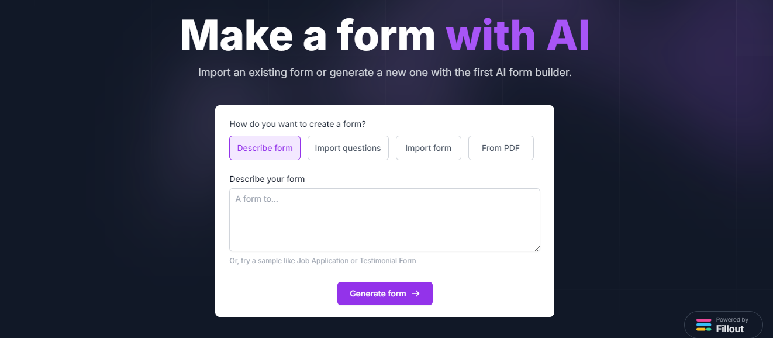This screenshot has height=338, width=773.
Task: Click the "Make a form with AI" heading
Action: pyautogui.click(x=385, y=35)
